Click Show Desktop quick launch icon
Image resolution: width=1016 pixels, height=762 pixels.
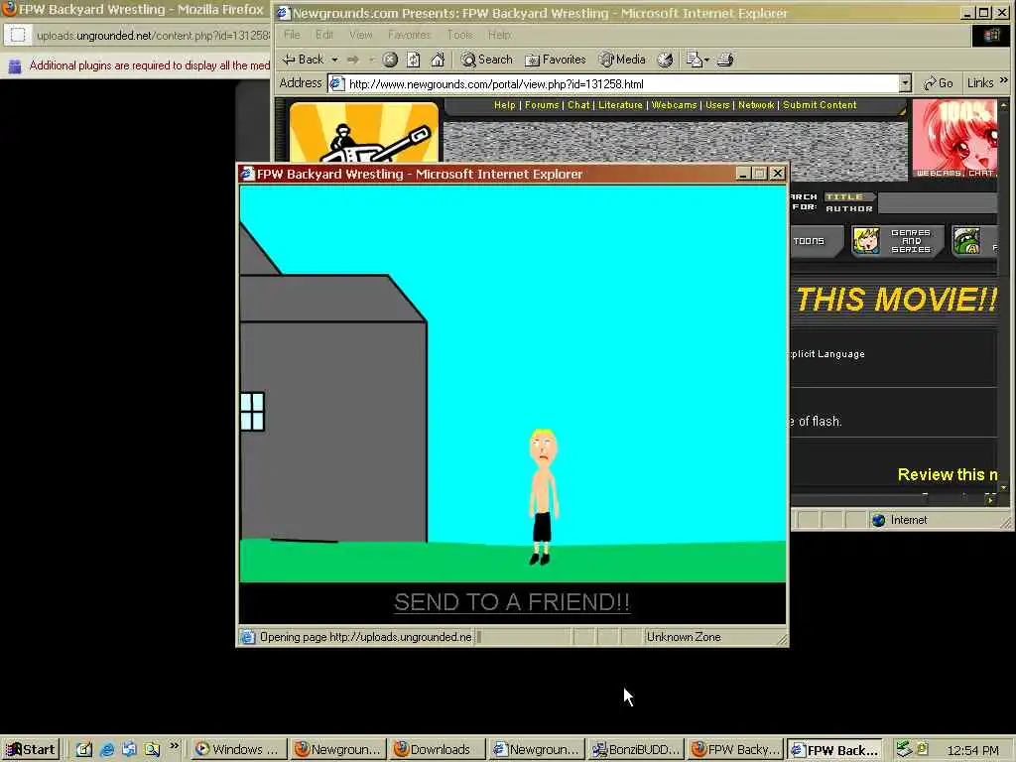point(84,749)
